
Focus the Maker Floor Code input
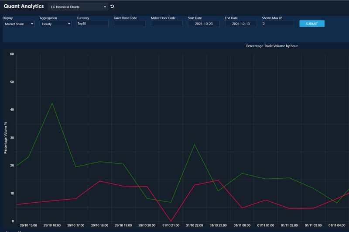[167, 24]
